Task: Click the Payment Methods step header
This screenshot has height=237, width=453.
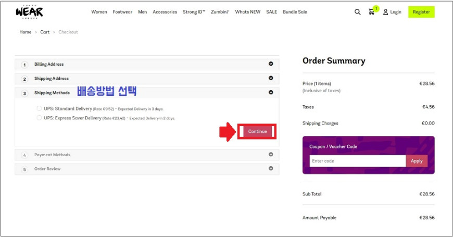Action: click(x=147, y=155)
